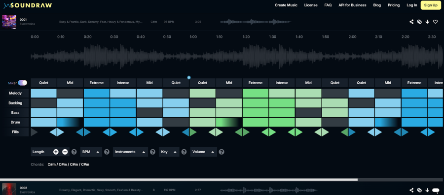Select the Intense intensity header at 0:30
This screenshot has width=444, height=195.
[123, 83]
